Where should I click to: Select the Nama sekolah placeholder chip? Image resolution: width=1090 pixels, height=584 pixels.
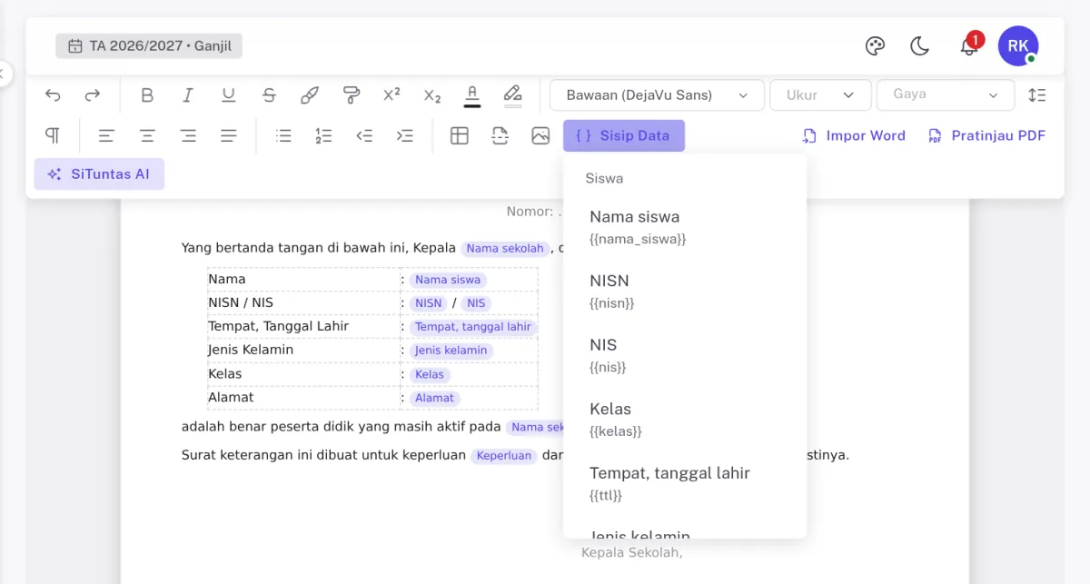(505, 248)
